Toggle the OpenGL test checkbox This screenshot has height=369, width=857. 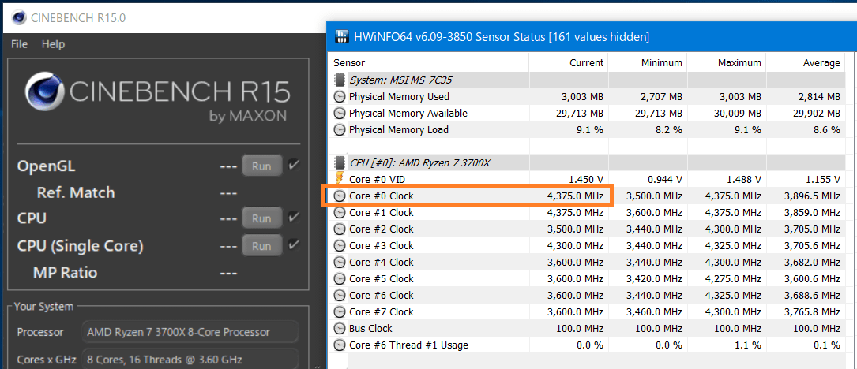click(294, 166)
